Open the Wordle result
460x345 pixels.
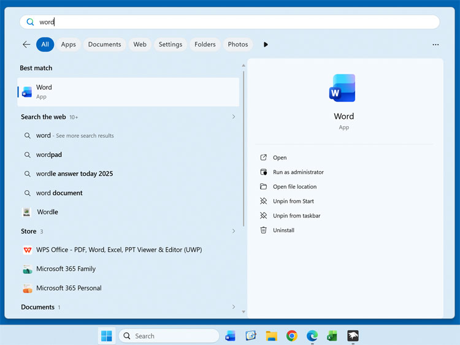pos(128,212)
